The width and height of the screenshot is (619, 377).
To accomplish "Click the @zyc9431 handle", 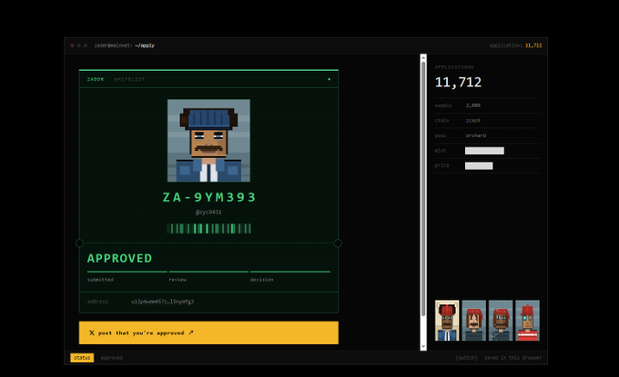I will [x=208, y=212].
